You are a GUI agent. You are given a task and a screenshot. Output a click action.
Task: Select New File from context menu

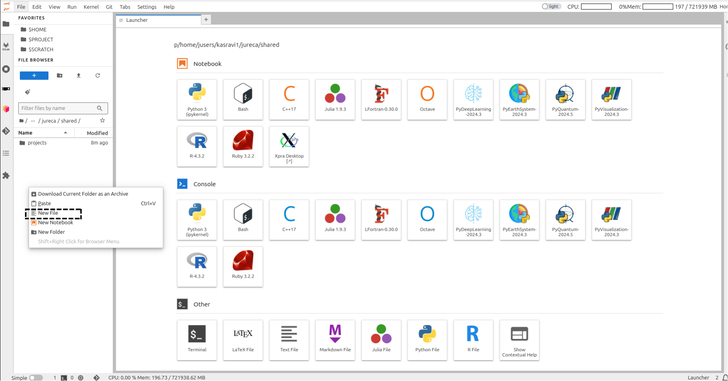coord(48,213)
